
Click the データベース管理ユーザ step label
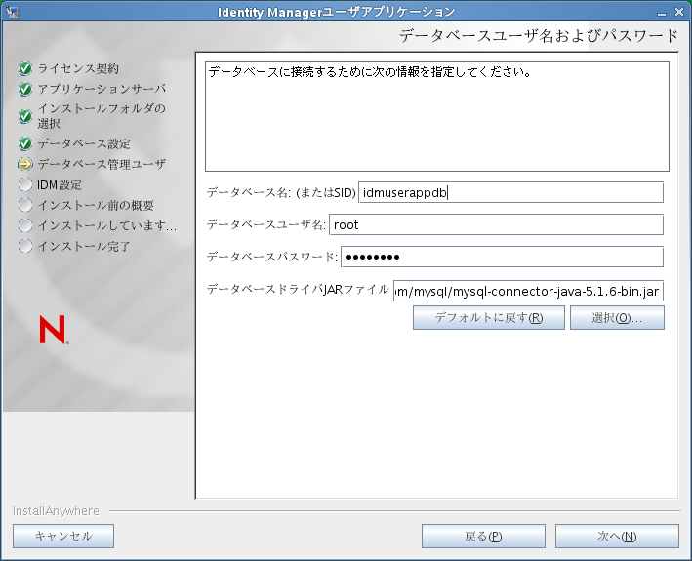[x=102, y=164]
